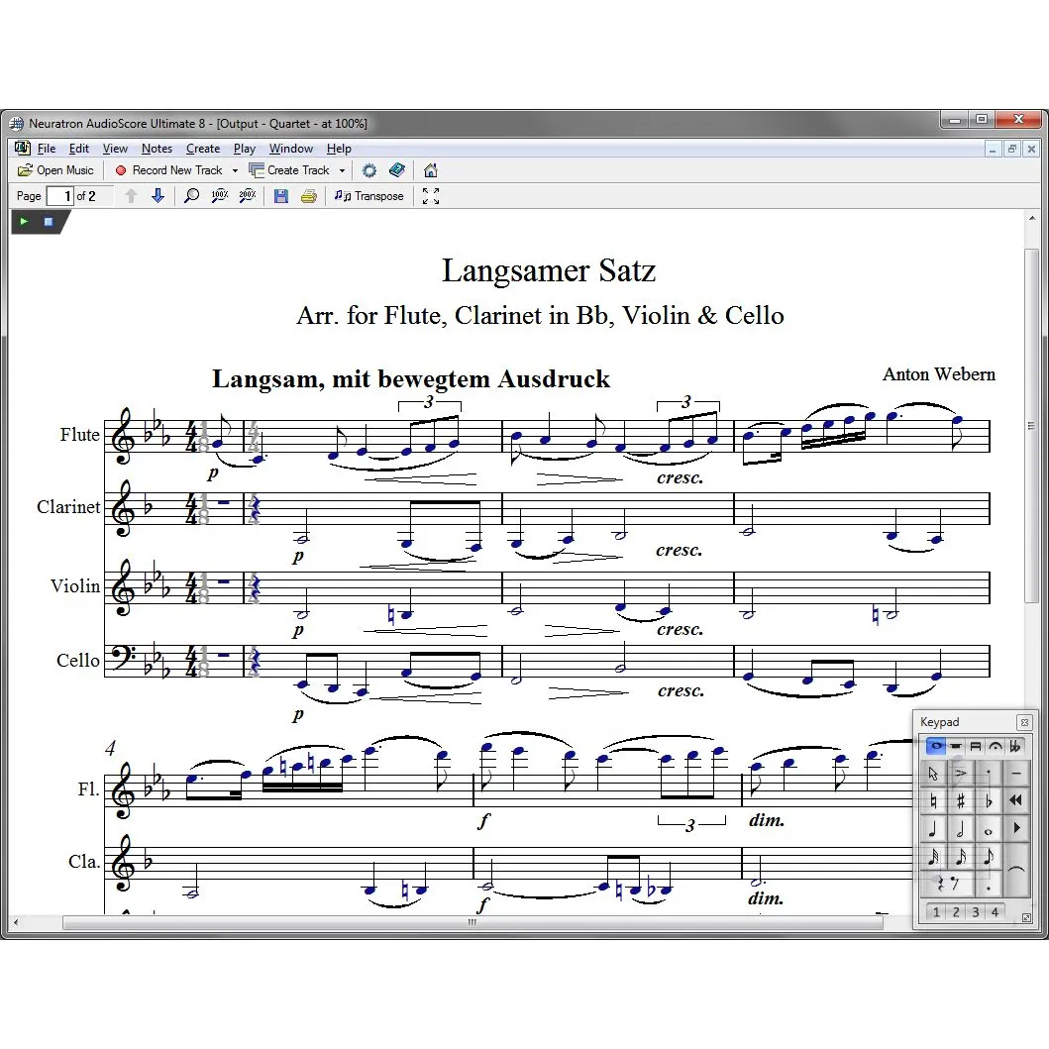This screenshot has height=1049, width=1049.
Task: Select voice 2 on Keypad
Action: pyautogui.click(x=956, y=912)
